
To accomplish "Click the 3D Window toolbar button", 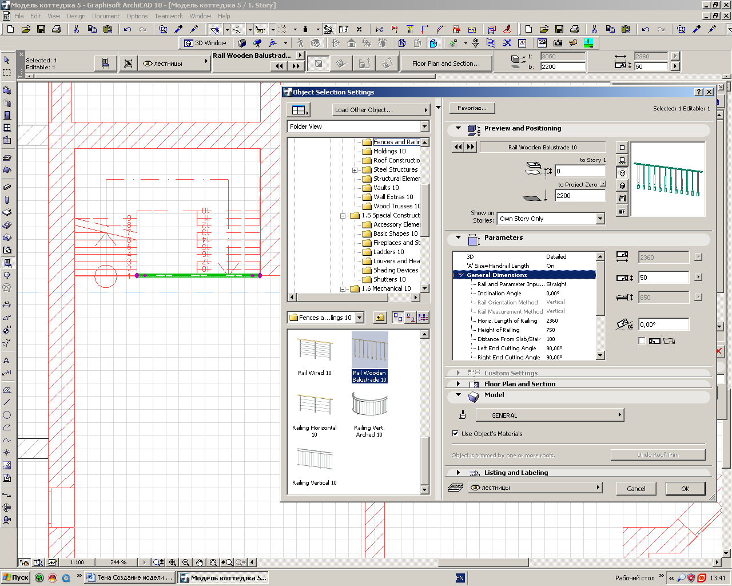I will [205, 43].
